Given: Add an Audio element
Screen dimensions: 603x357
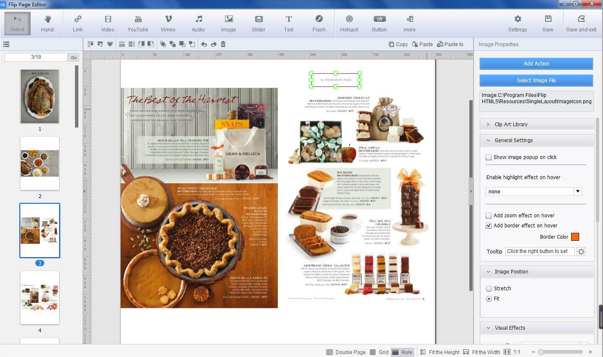Looking at the screenshot, I should (198, 23).
